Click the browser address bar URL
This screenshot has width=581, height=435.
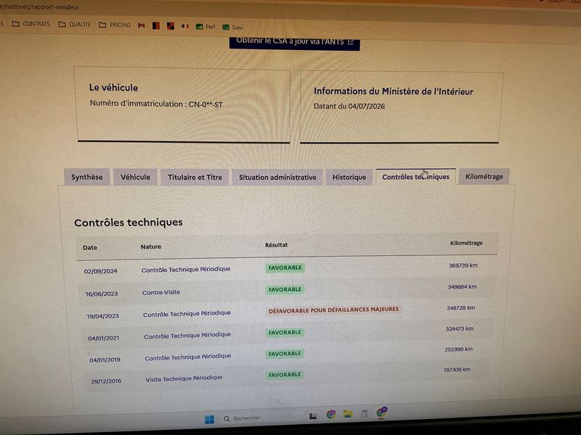click(40, 7)
